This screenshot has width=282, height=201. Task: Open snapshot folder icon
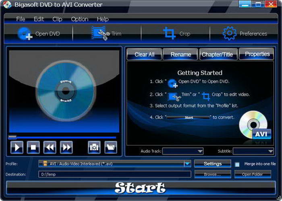[x=110, y=147]
